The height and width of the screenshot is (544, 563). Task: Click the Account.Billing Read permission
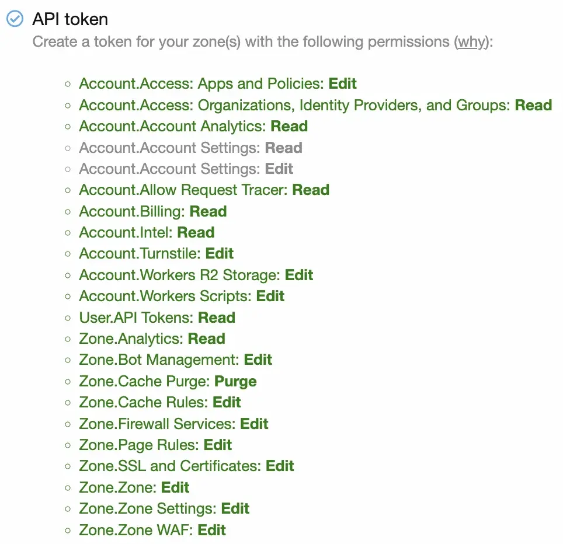point(152,211)
